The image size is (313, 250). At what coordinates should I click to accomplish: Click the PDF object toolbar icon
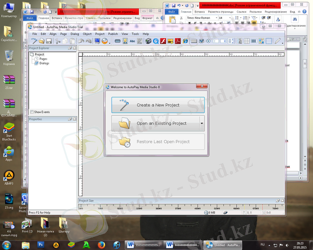click(178, 41)
